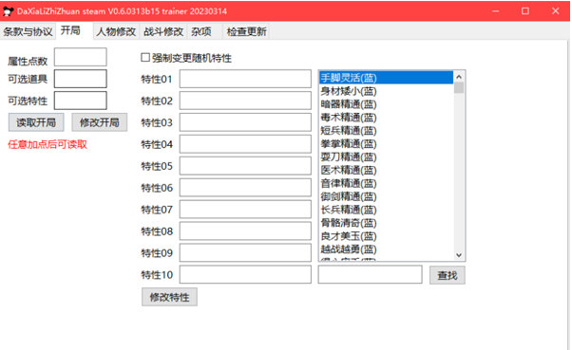Open the 条款与协议 tab

tap(28, 31)
